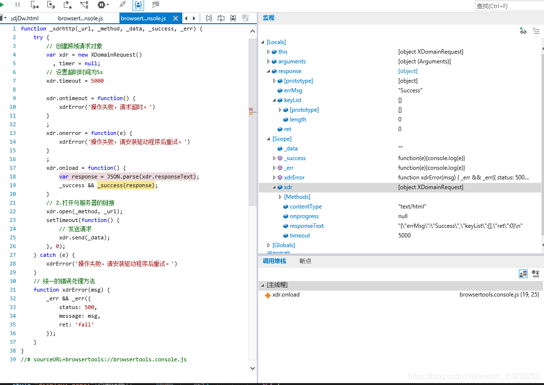
Task: Toggle the word wrap icon
Action: pyautogui.click(x=221, y=18)
